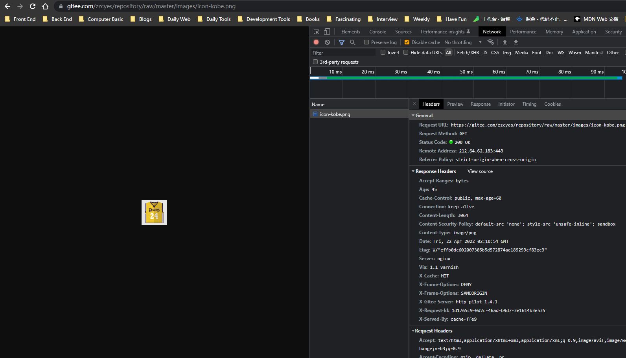Check the Hide data URLs checkbox
626x358 pixels.
tap(406, 52)
